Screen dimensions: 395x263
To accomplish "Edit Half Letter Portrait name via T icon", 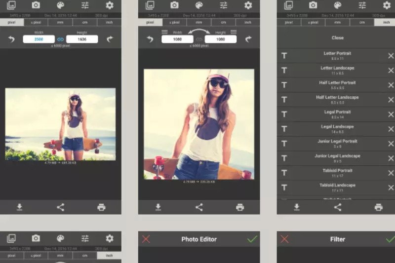I will coord(284,85).
